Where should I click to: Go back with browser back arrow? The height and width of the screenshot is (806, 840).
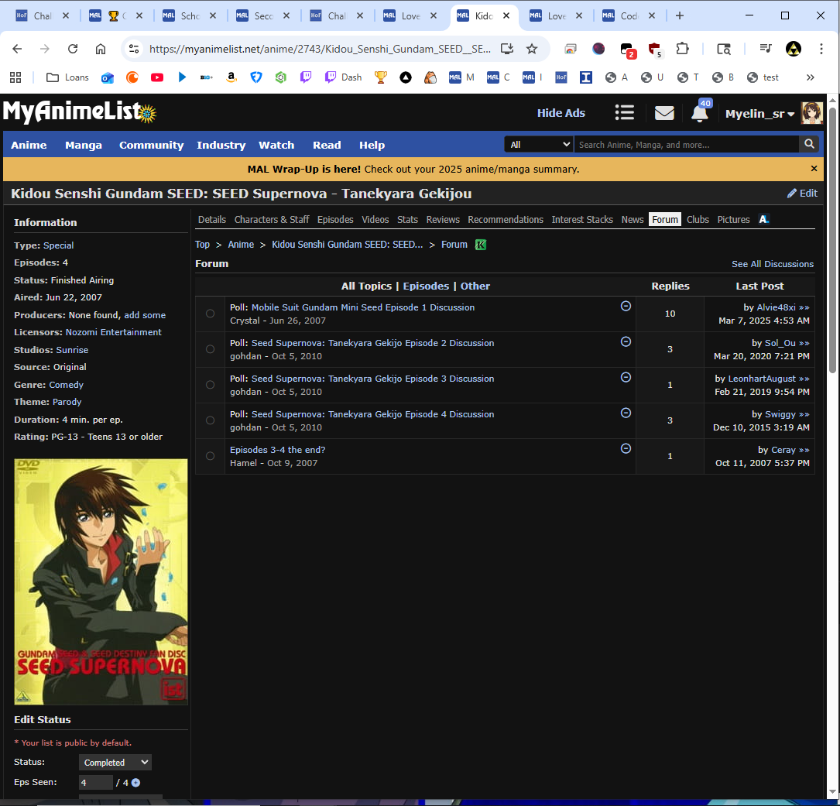pos(17,49)
